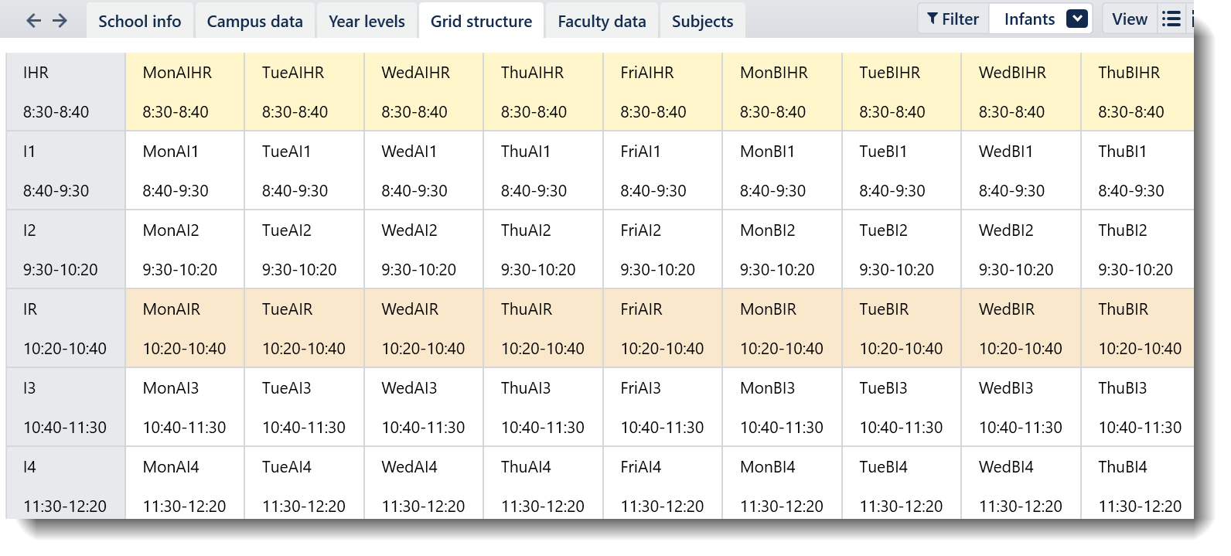Image resolution: width=1231 pixels, height=556 pixels.
Task: Click the I1 row header
Action: tap(66, 171)
